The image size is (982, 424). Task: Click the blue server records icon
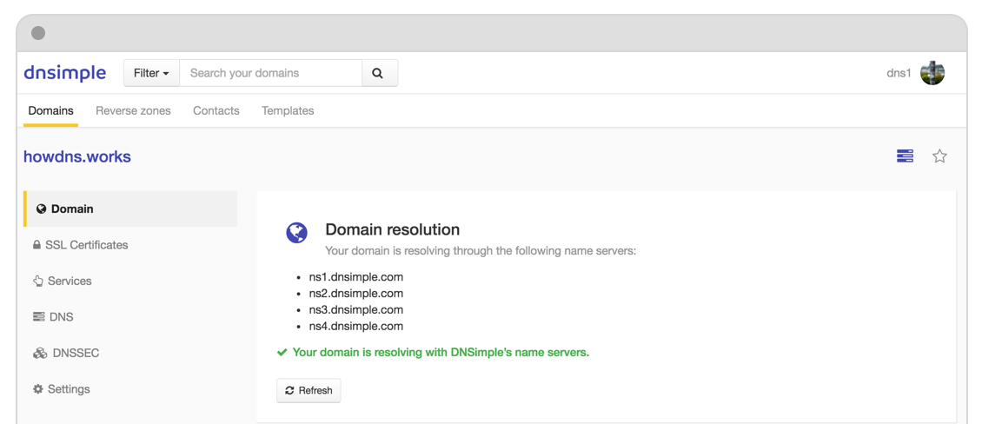point(905,156)
